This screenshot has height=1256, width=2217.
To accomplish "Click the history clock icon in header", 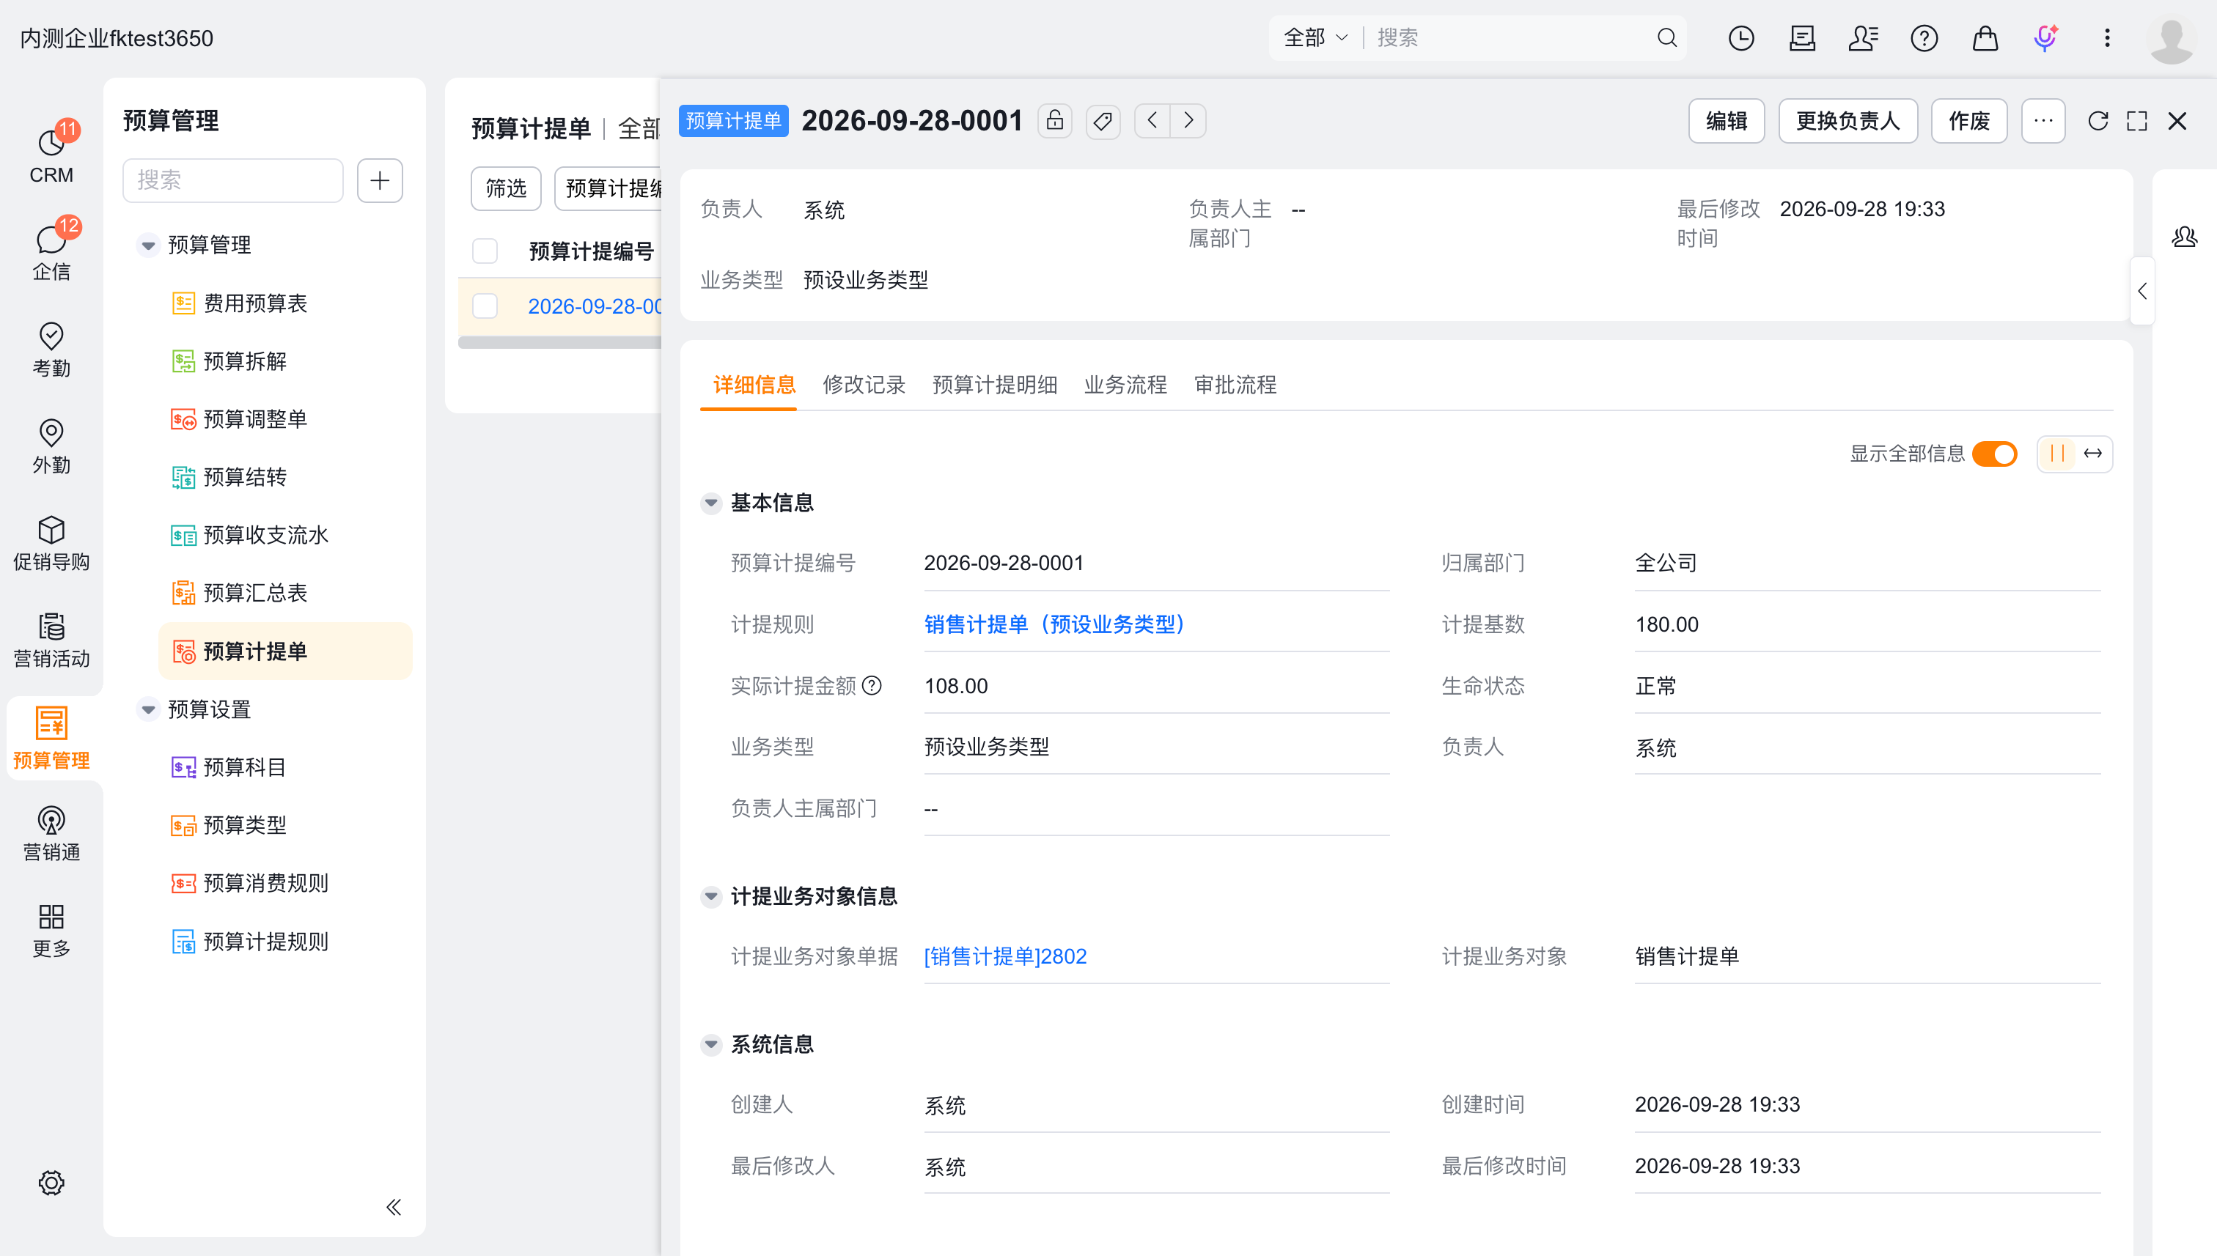I will click(1741, 38).
